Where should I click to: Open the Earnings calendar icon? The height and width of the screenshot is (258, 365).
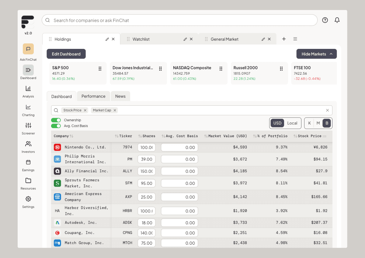pos(28,162)
